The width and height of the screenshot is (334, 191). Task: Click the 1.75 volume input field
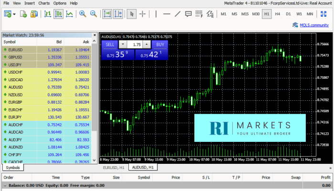[x=135, y=44]
